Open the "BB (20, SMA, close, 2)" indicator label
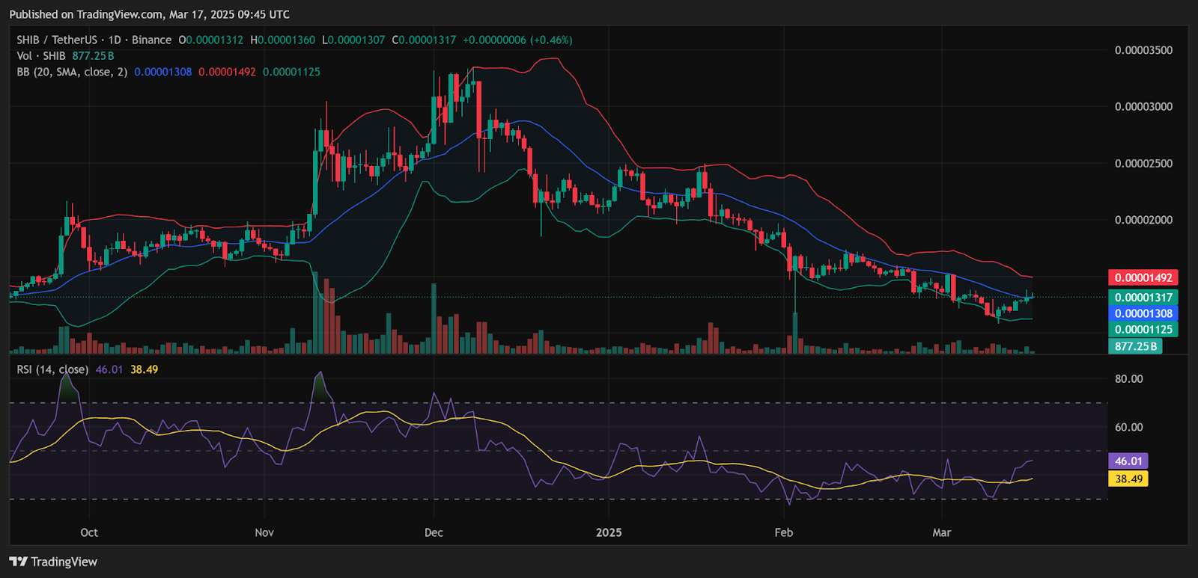Viewport: 1198px width, 578px height. coord(72,72)
